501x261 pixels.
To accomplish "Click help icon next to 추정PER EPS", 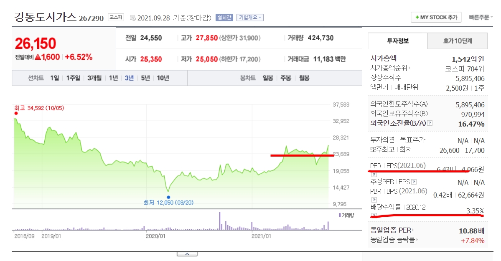I will click(x=414, y=182).
